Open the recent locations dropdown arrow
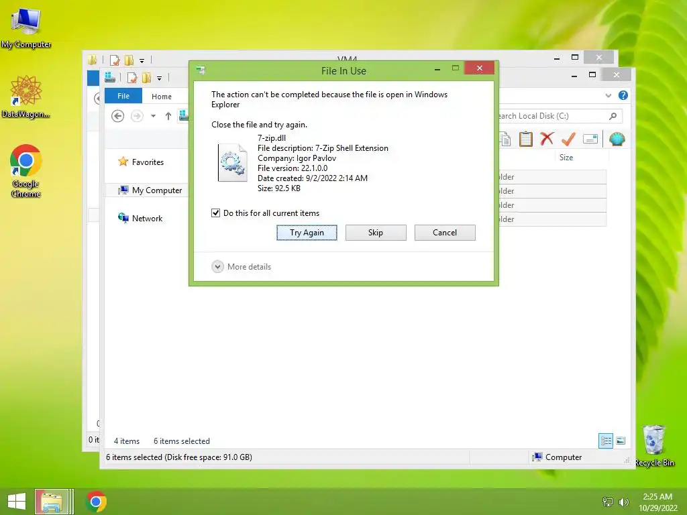The height and width of the screenshot is (515, 687). click(153, 116)
